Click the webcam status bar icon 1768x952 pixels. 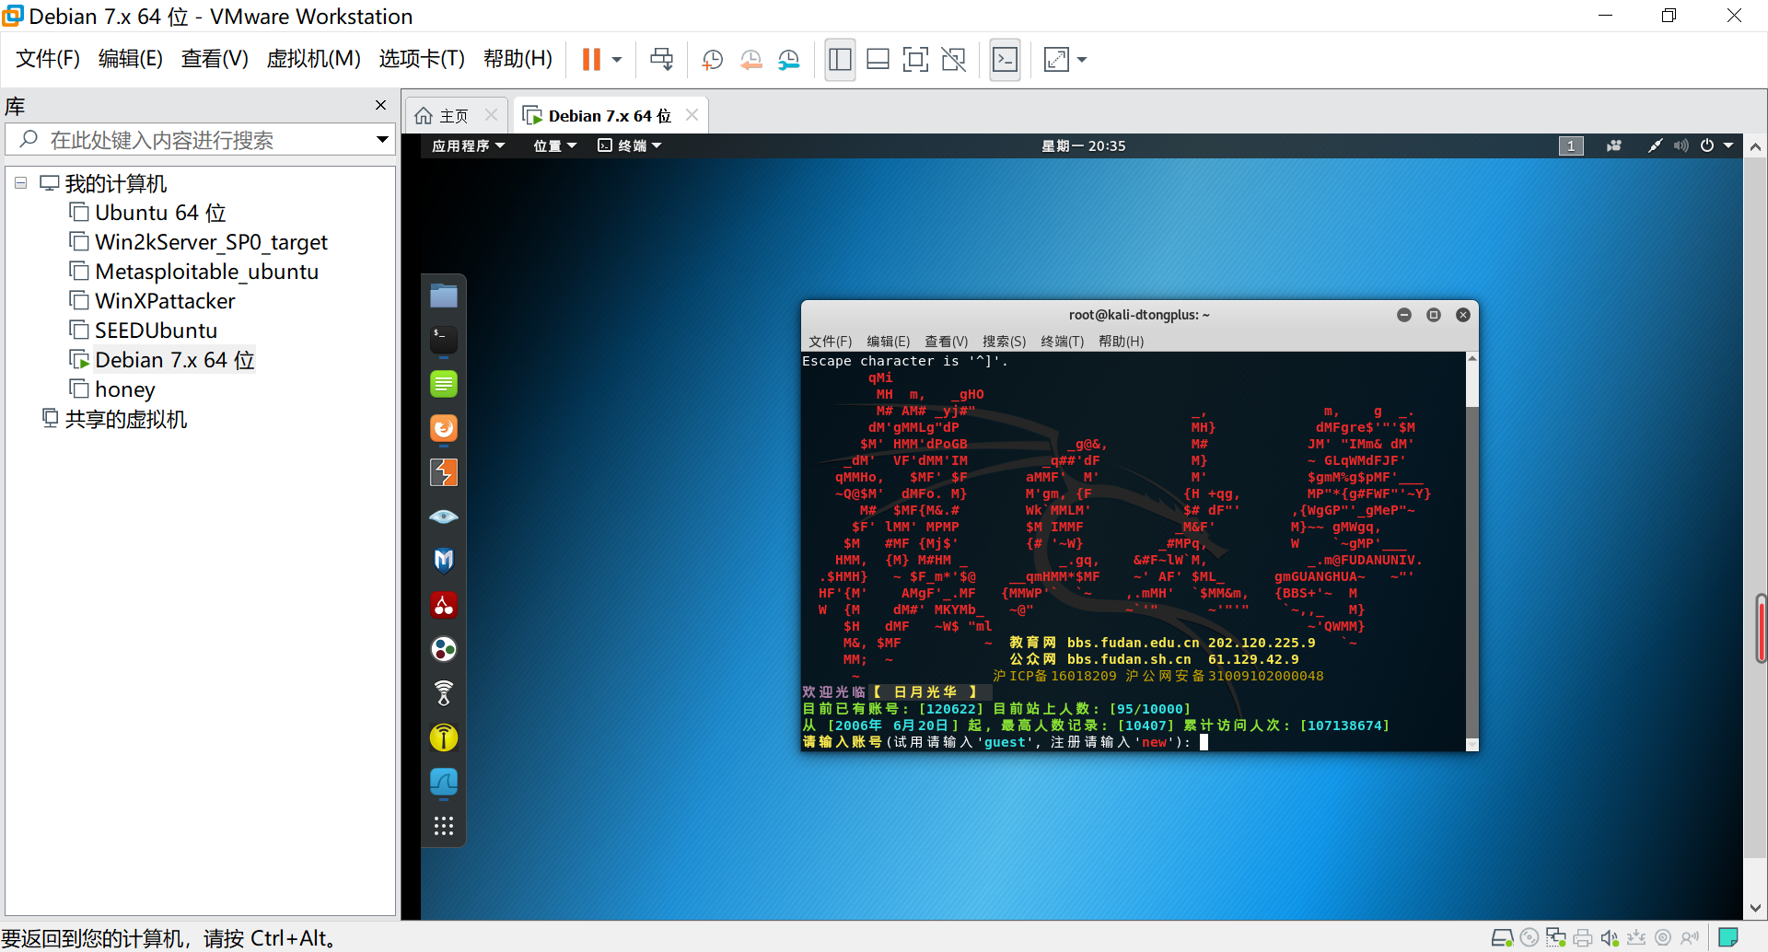pyautogui.click(x=1663, y=938)
